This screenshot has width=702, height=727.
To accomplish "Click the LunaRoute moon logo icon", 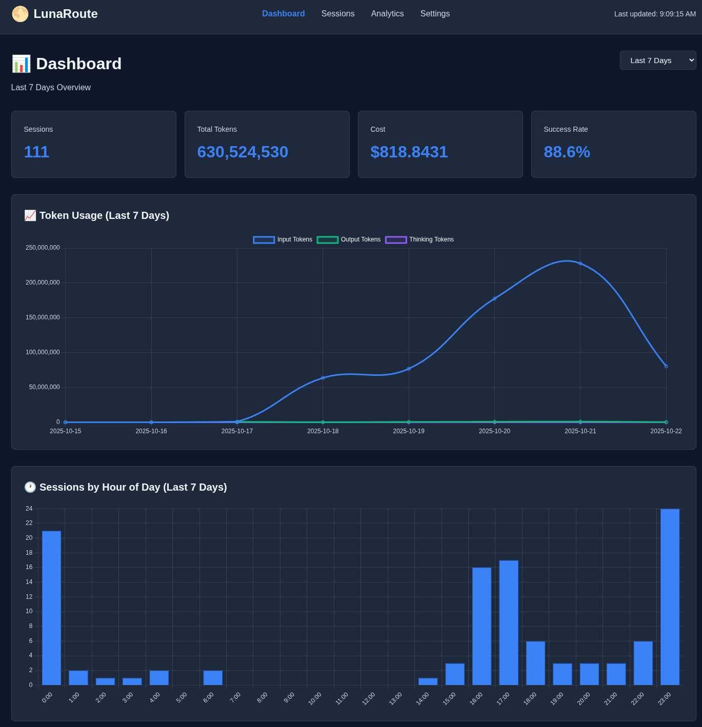I will pos(20,14).
